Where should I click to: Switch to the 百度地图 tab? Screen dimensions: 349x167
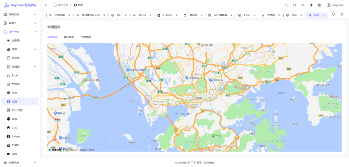(x=86, y=37)
